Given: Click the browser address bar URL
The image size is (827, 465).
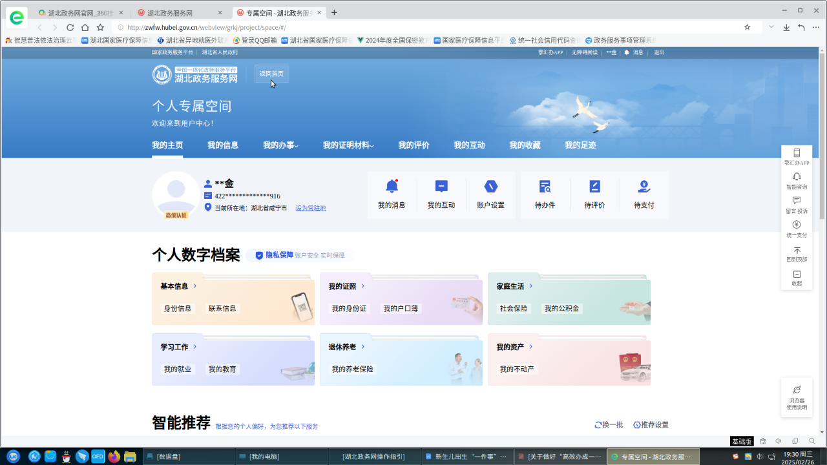Looking at the screenshot, I should click(207, 28).
